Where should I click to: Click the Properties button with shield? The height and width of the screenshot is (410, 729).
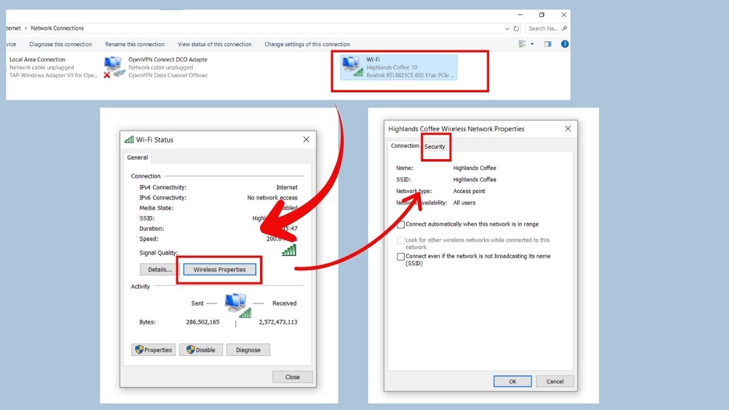point(153,350)
